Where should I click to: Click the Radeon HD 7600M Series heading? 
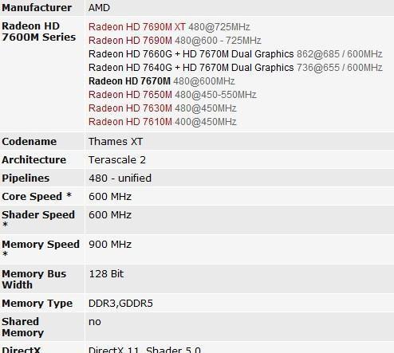coord(39,32)
